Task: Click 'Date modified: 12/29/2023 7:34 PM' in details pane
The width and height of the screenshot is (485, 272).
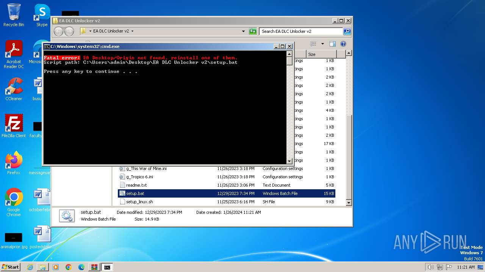Action: click(149, 212)
